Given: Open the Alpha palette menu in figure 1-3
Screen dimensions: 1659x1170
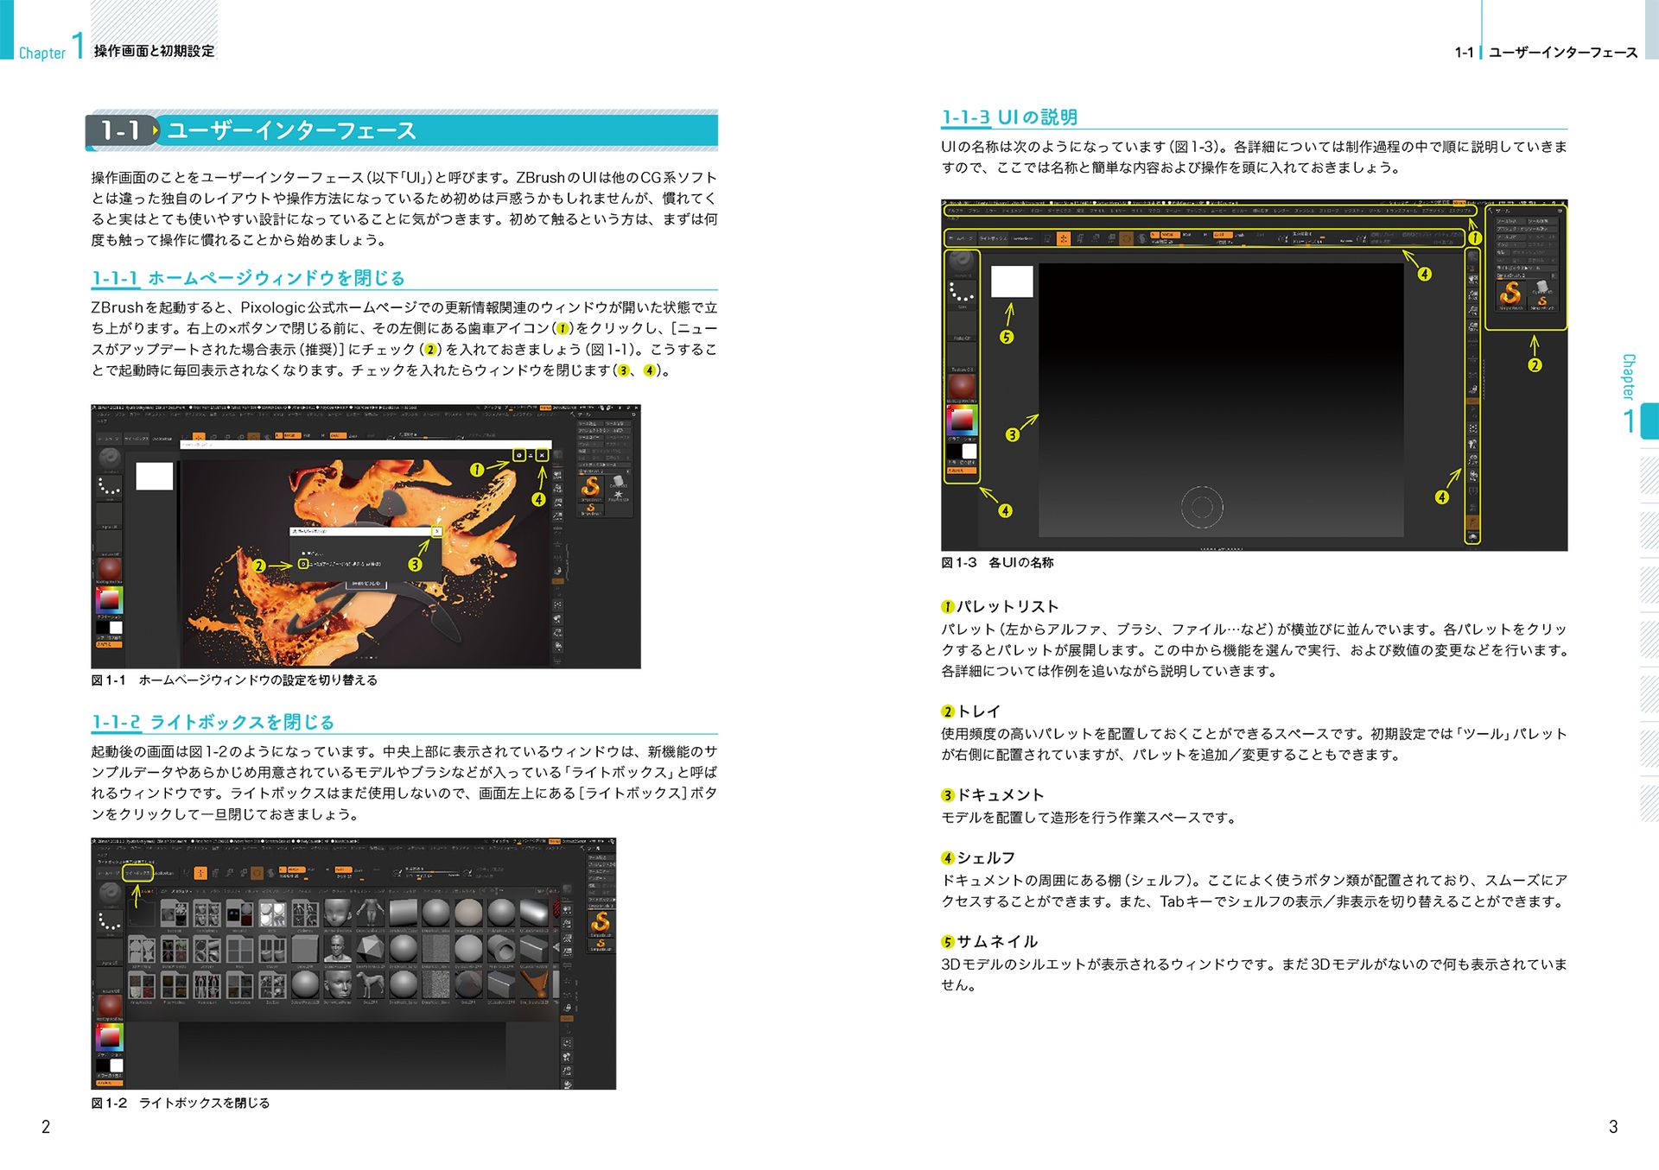Looking at the screenshot, I should click(954, 211).
